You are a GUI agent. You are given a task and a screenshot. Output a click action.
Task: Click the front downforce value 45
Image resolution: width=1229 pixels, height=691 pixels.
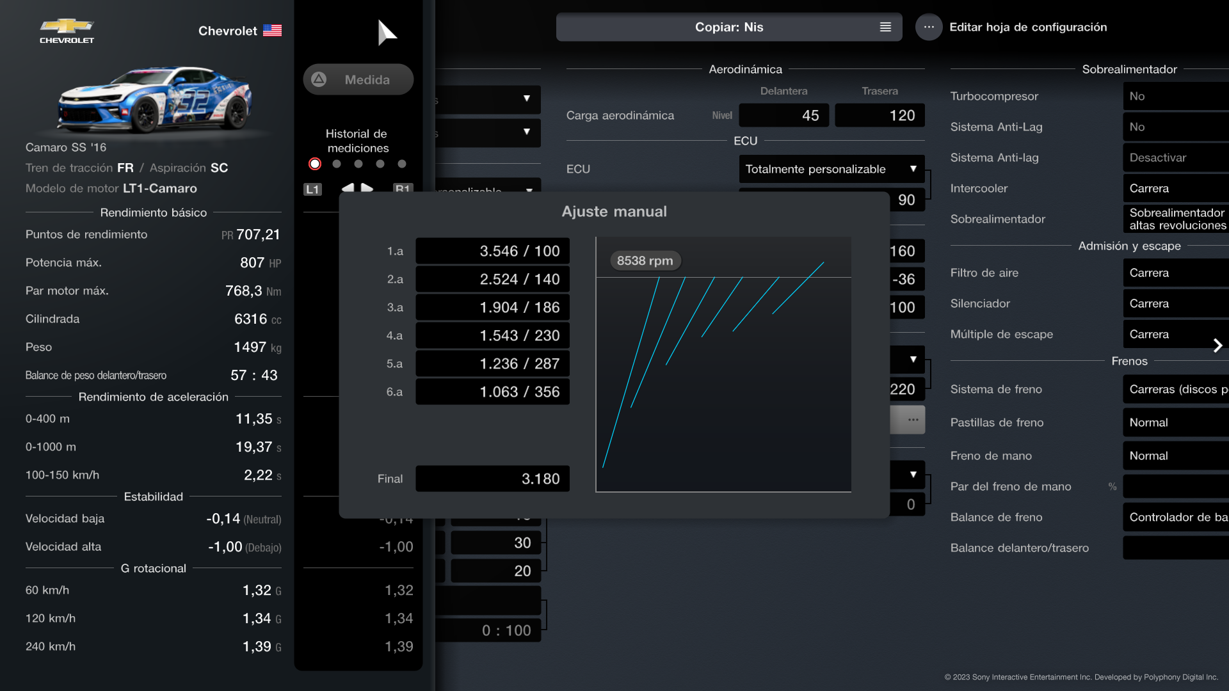click(x=783, y=115)
